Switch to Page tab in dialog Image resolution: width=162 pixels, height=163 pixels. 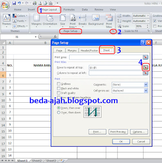pos(59,51)
